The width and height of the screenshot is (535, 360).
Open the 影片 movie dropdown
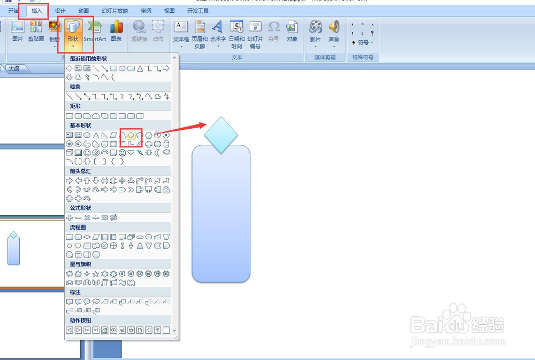(x=315, y=46)
